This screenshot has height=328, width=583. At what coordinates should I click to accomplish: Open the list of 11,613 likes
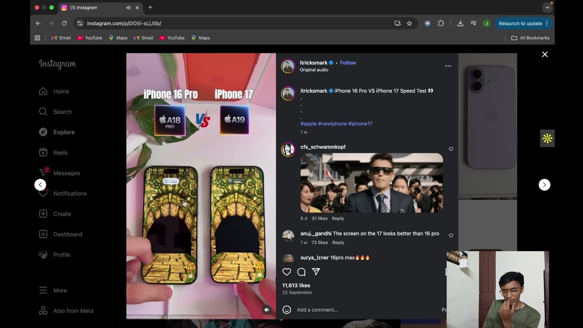tap(296, 286)
